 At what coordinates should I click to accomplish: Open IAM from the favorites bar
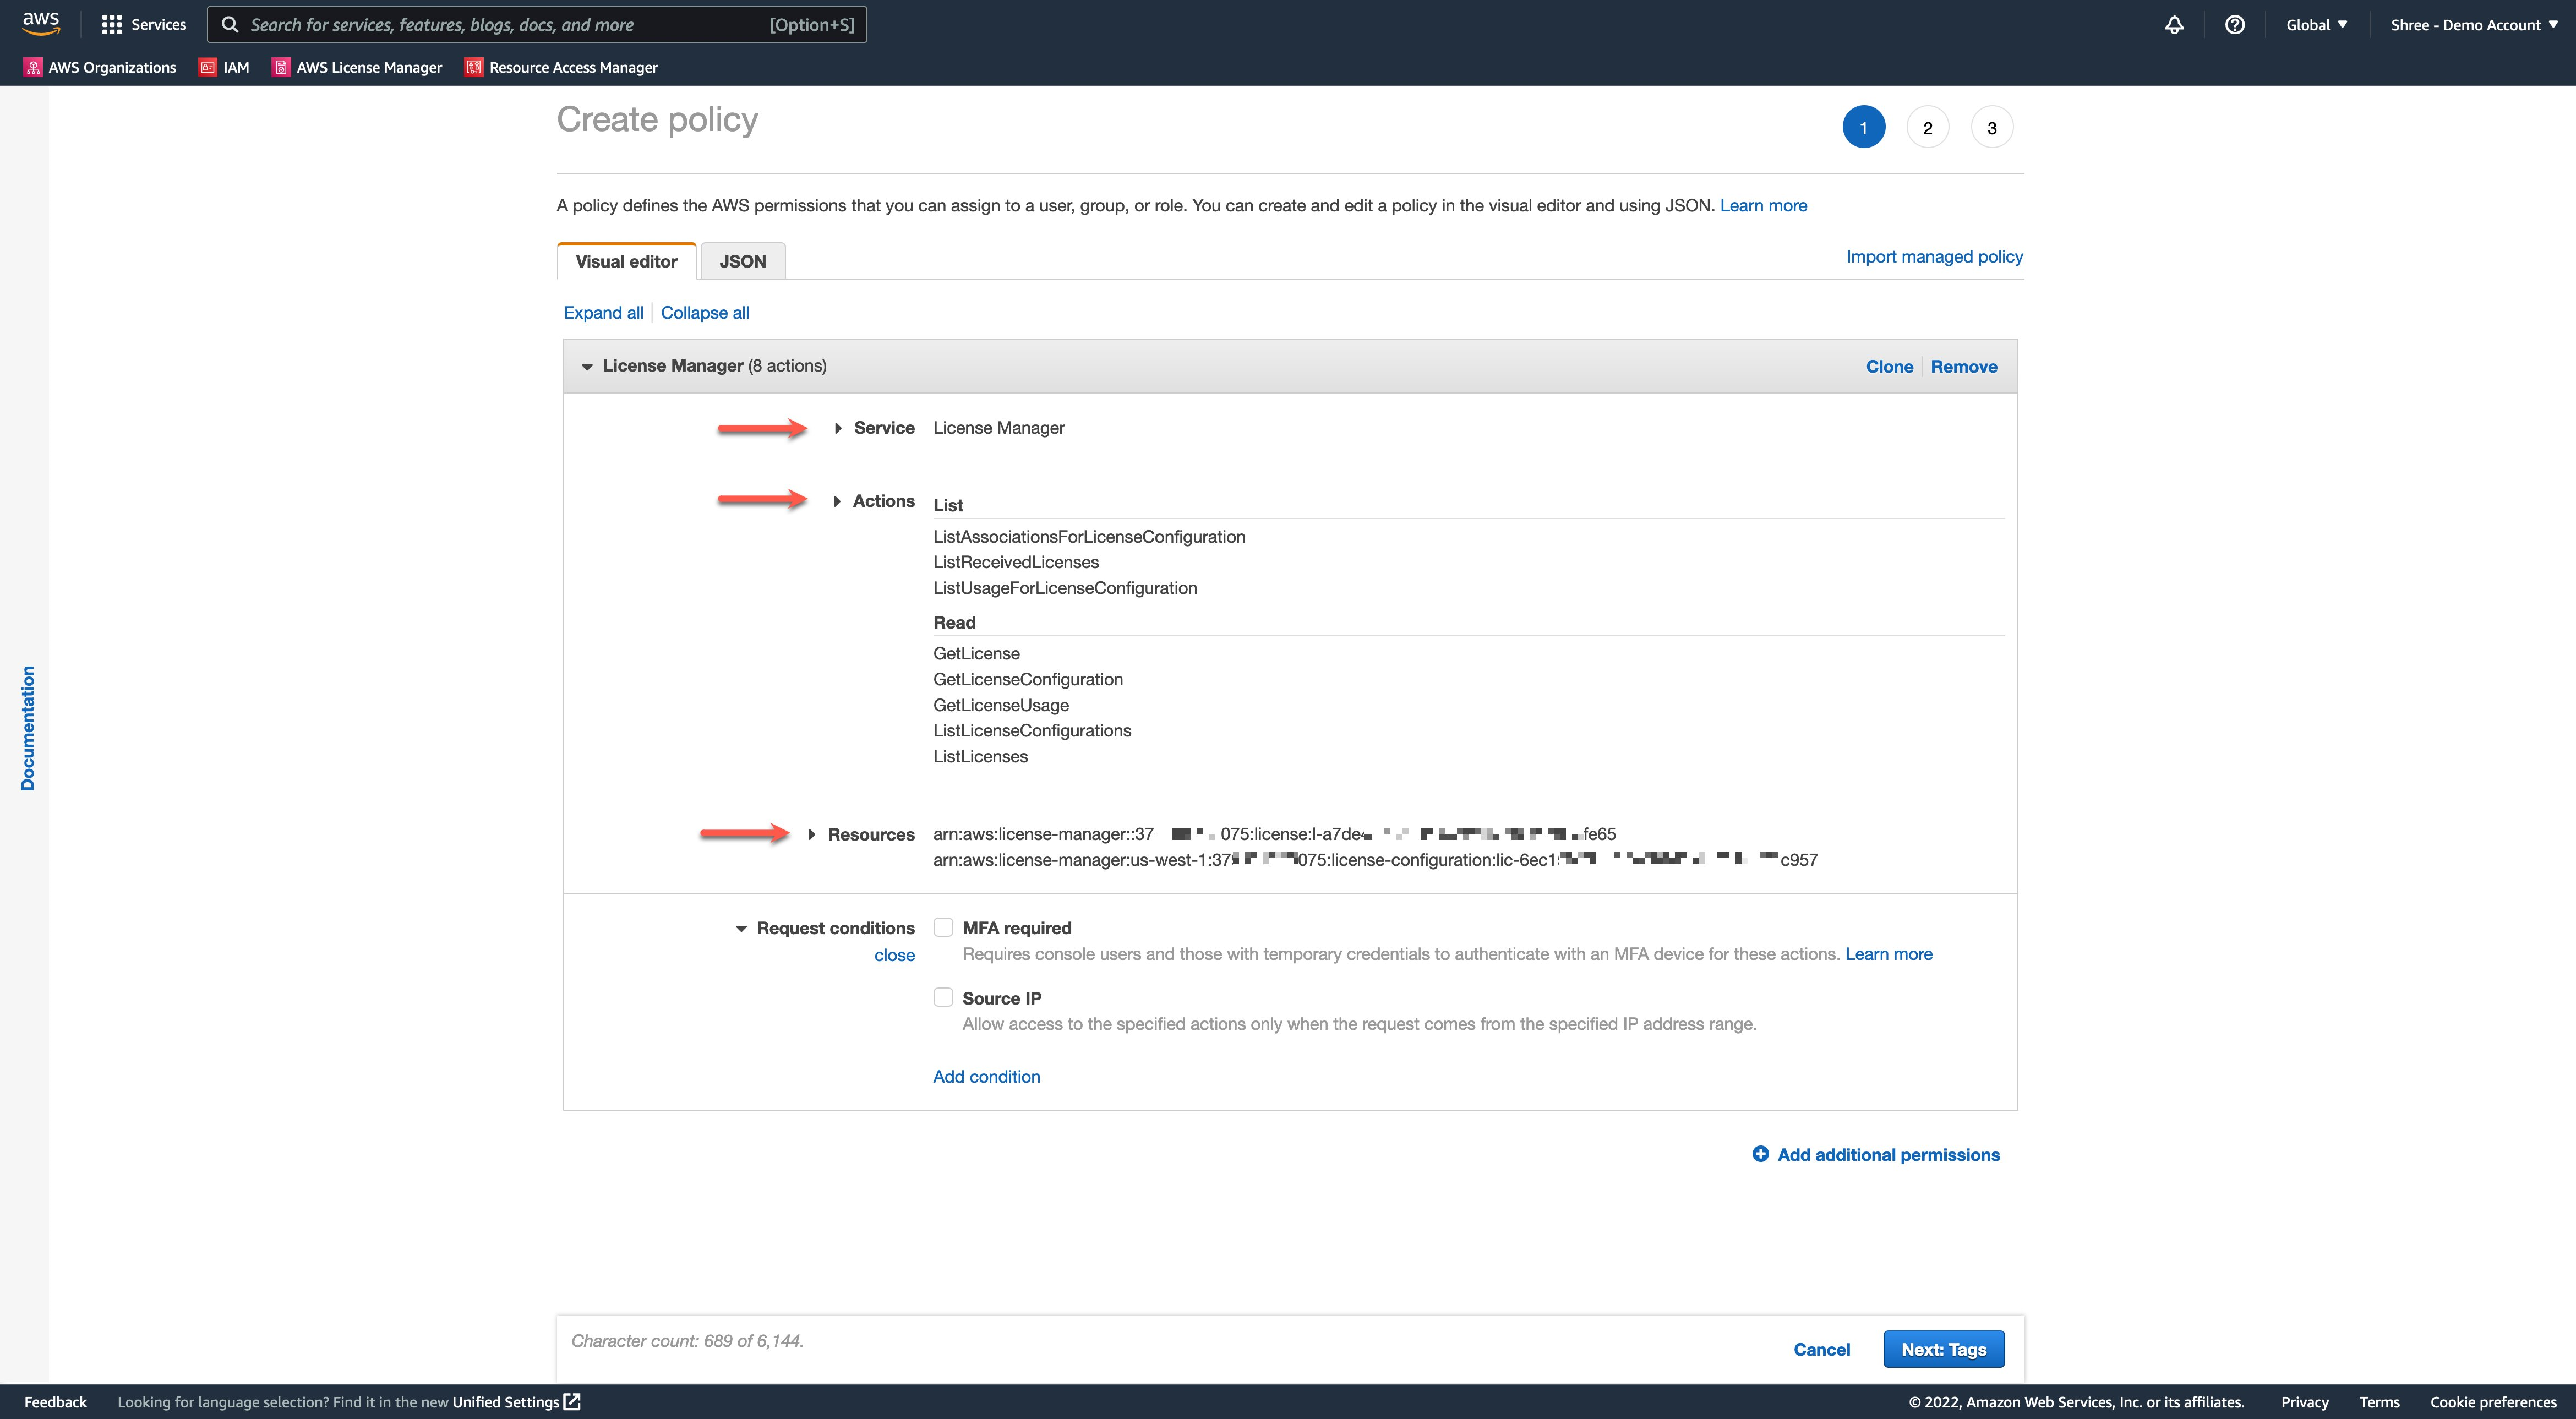pyautogui.click(x=224, y=67)
